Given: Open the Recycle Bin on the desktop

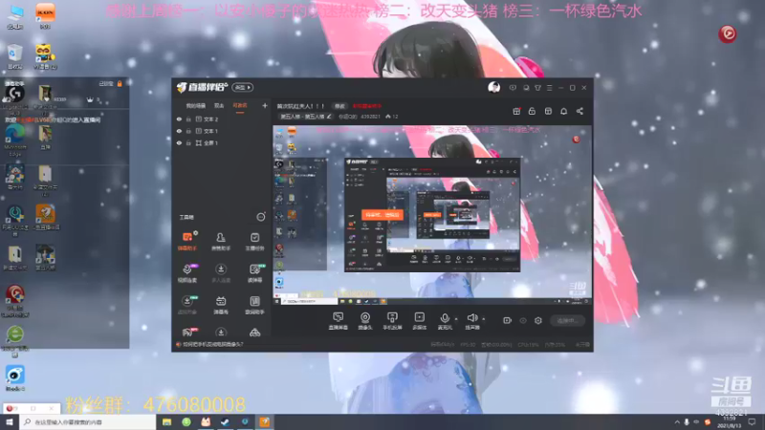Looking at the screenshot, I should coord(14,56).
